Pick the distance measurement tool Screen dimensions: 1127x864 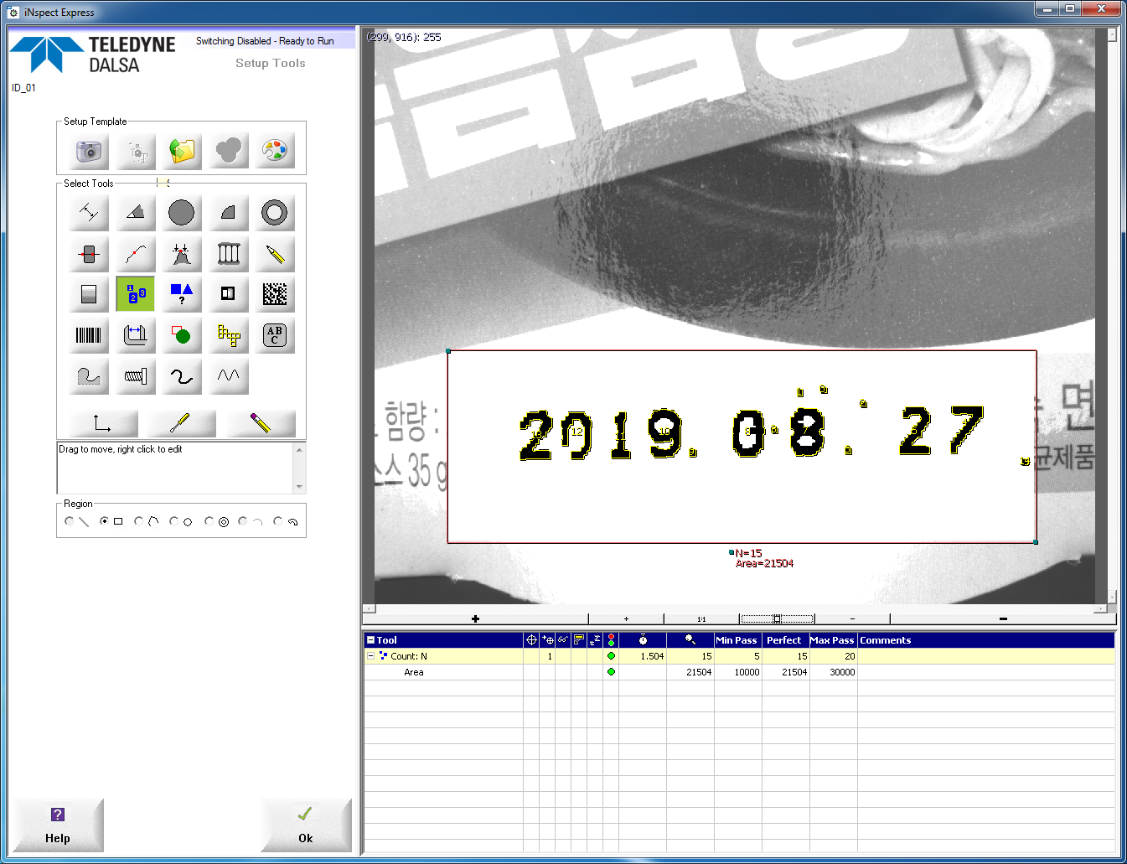point(89,213)
